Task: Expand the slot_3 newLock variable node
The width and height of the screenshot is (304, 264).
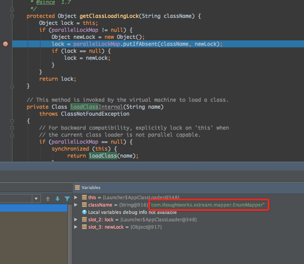Action: point(76,227)
